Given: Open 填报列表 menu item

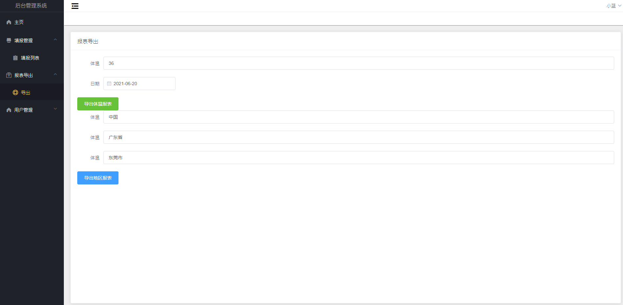Looking at the screenshot, I should click(30, 58).
